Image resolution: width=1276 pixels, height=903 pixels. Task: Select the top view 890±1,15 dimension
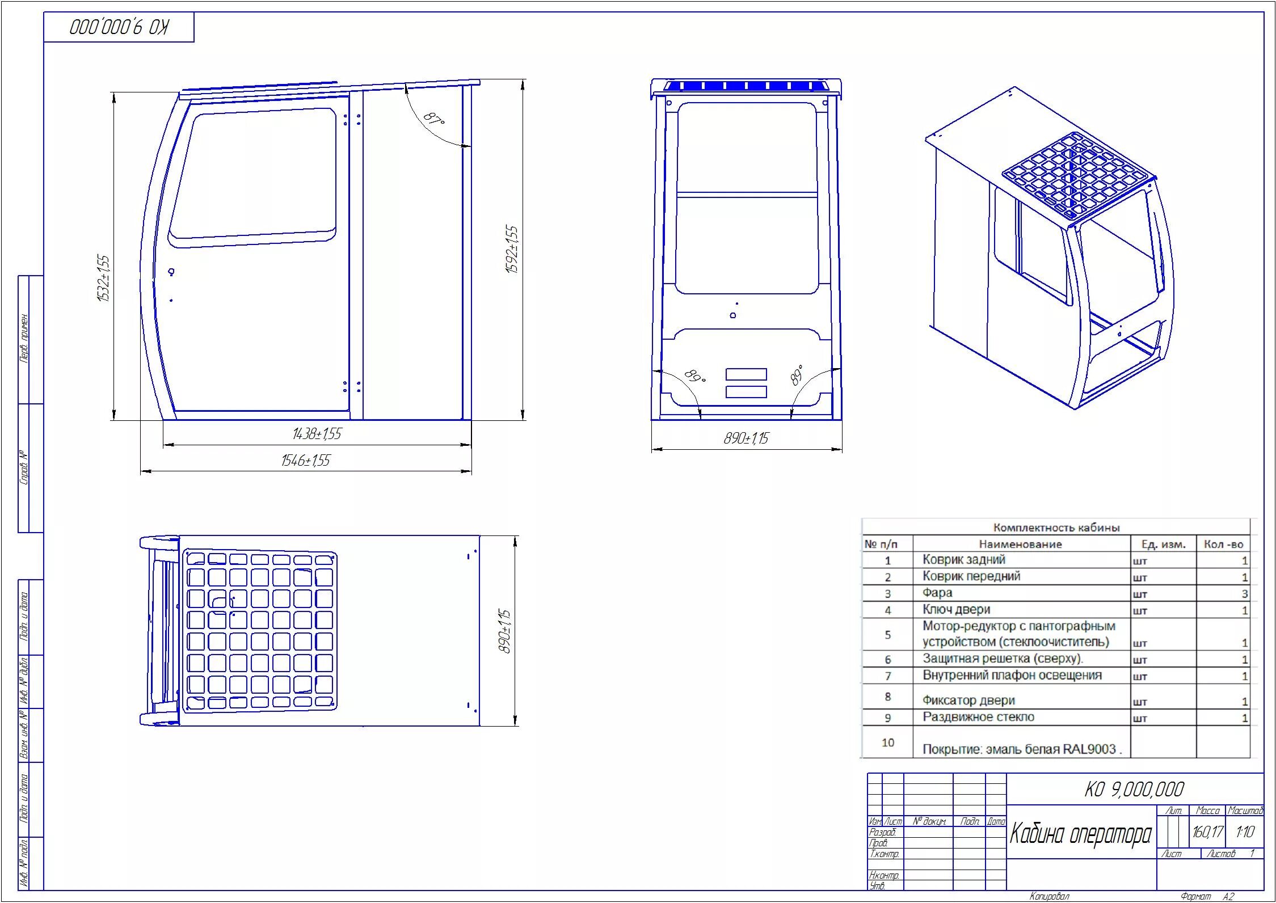(504, 631)
